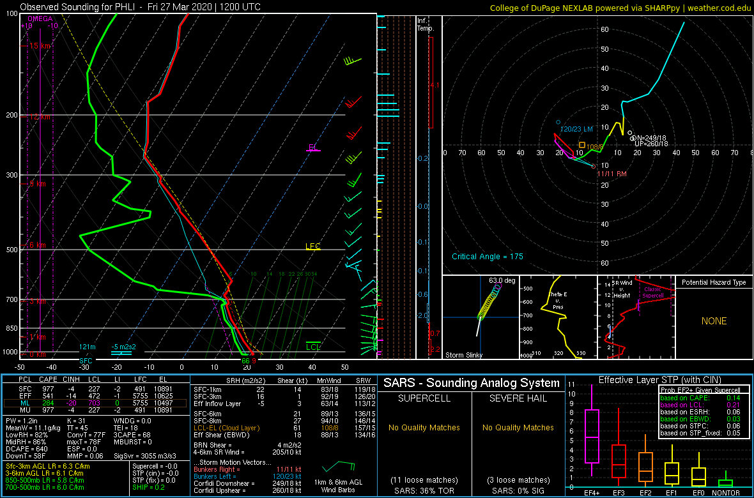Click the SARS: 0% SIG text

pos(518,490)
